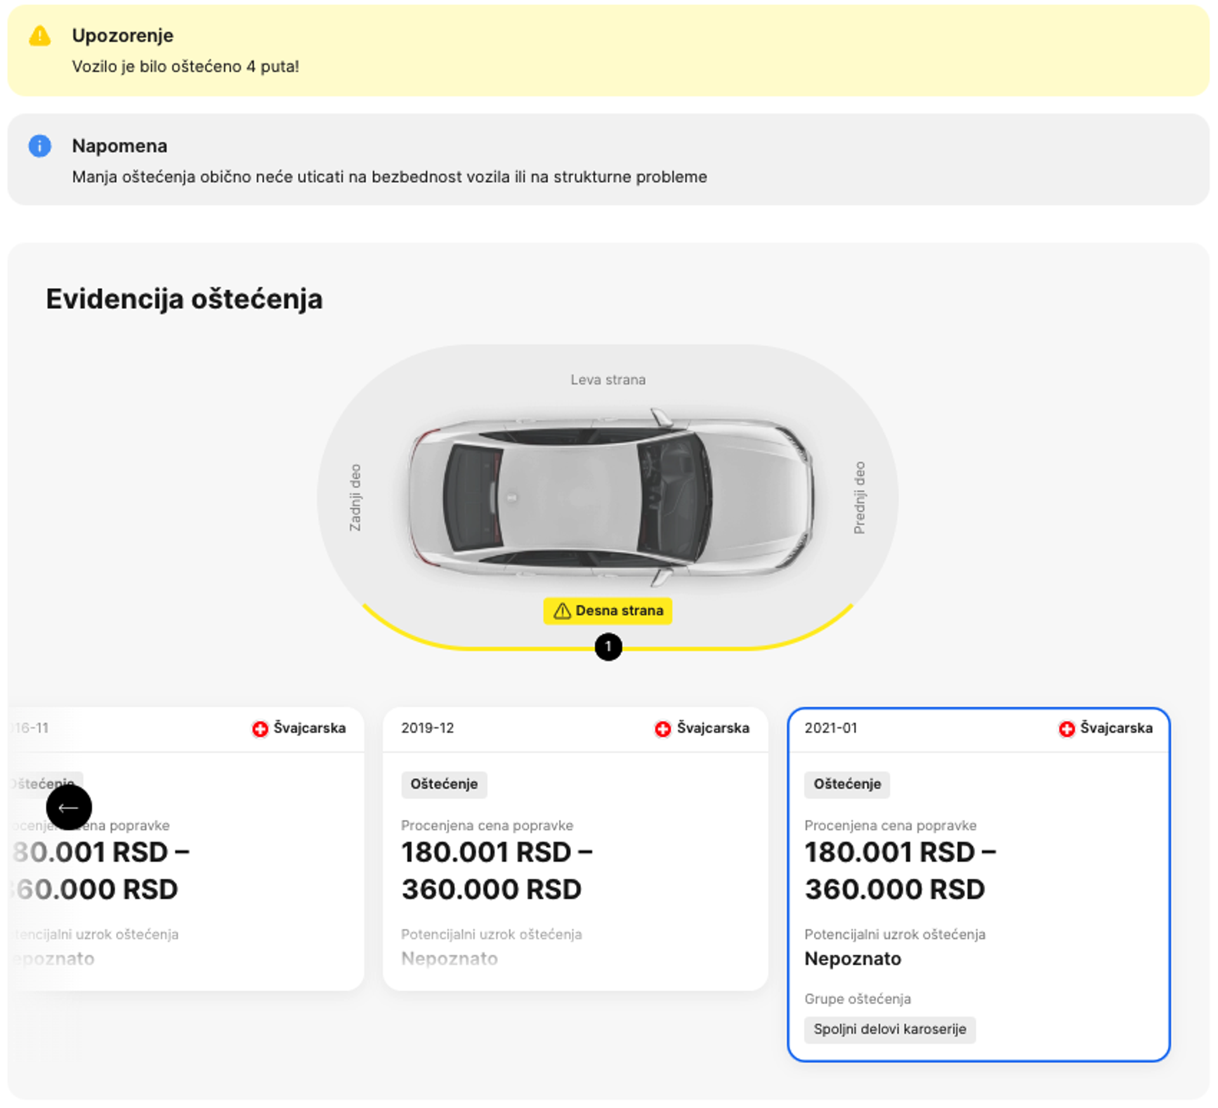The width and height of the screenshot is (1218, 1108).
Task: Click the Spoljni delovi karoserije tag
Action: (x=889, y=1029)
